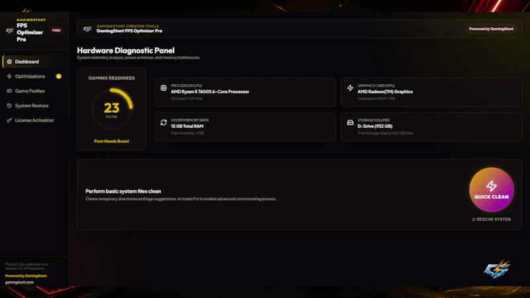Click the Free Storage Space value text
530x298 pixels.
[386, 133]
